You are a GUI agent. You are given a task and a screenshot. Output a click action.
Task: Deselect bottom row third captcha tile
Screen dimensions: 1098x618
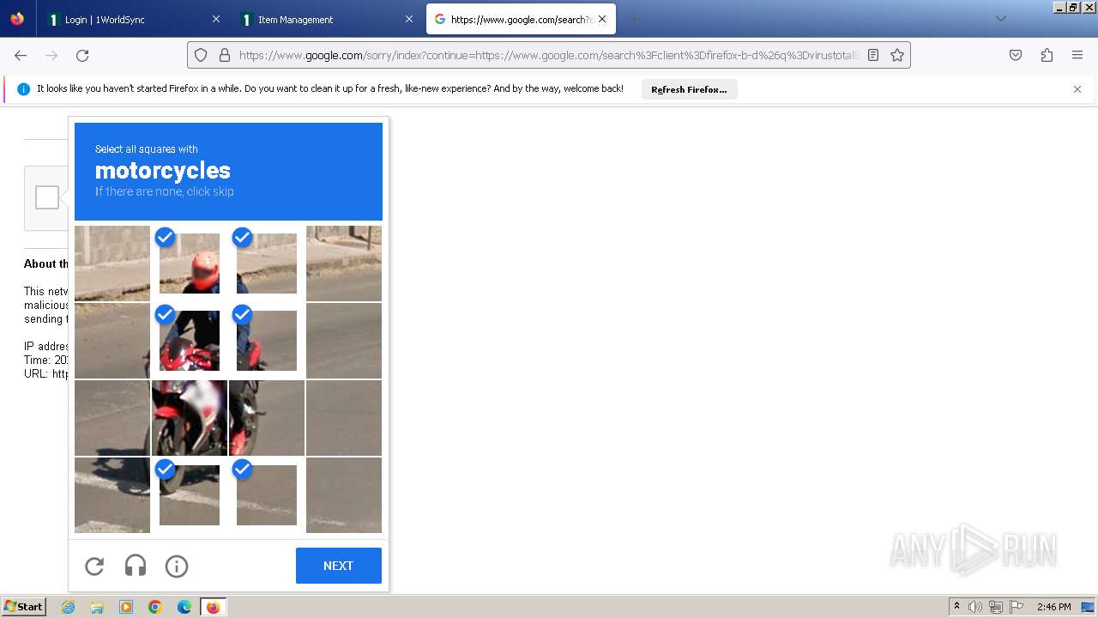(267, 495)
